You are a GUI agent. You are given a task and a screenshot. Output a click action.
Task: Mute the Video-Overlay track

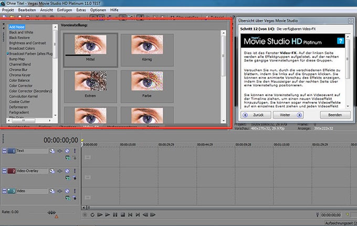point(67,171)
